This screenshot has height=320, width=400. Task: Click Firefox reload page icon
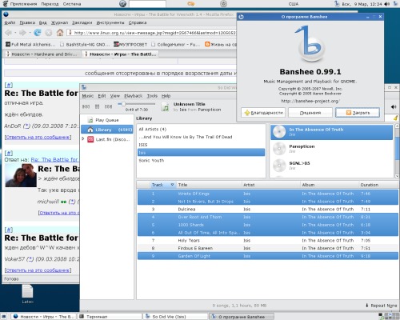38,33
